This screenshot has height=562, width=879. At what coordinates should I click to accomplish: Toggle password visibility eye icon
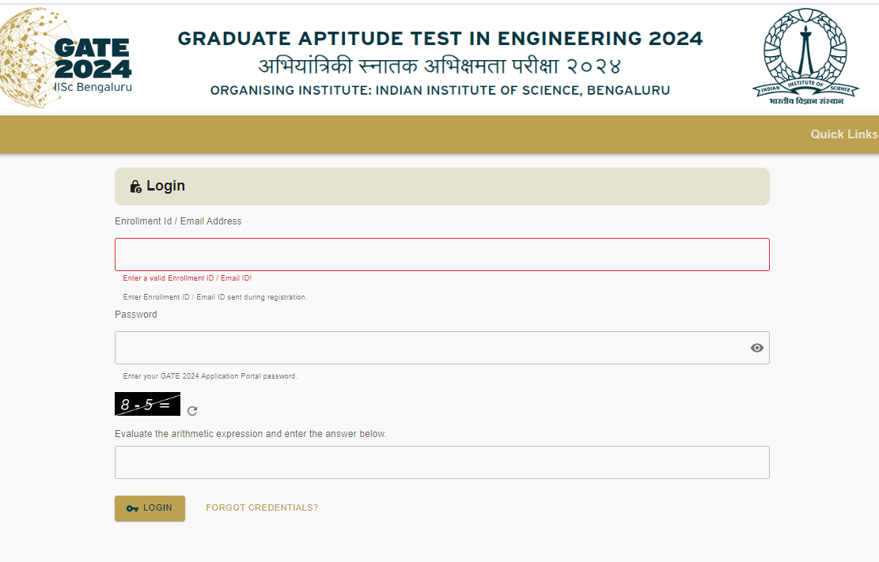click(757, 348)
